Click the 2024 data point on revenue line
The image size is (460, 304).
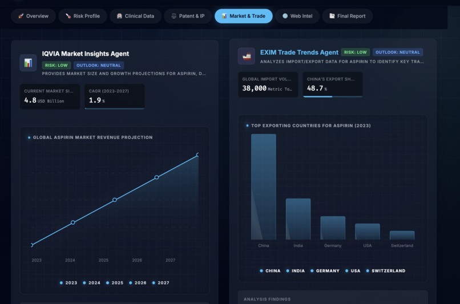tap(72, 222)
